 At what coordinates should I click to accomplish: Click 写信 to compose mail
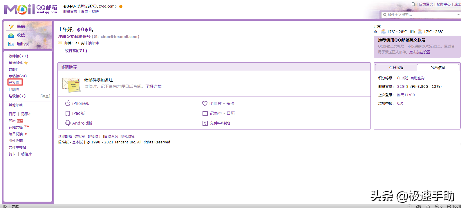click(x=21, y=26)
